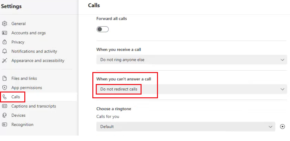Viewport: 290px width, 141px height.
Task: Click the Devices headset icon
Action: point(4,115)
